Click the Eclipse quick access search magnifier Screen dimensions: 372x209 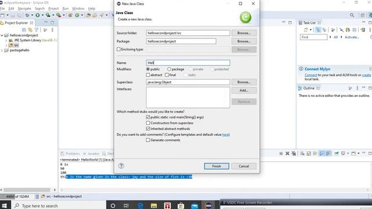[352, 15]
